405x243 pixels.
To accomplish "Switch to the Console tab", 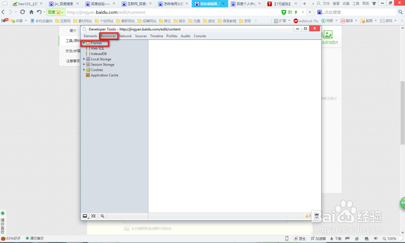I will point(200,36).
